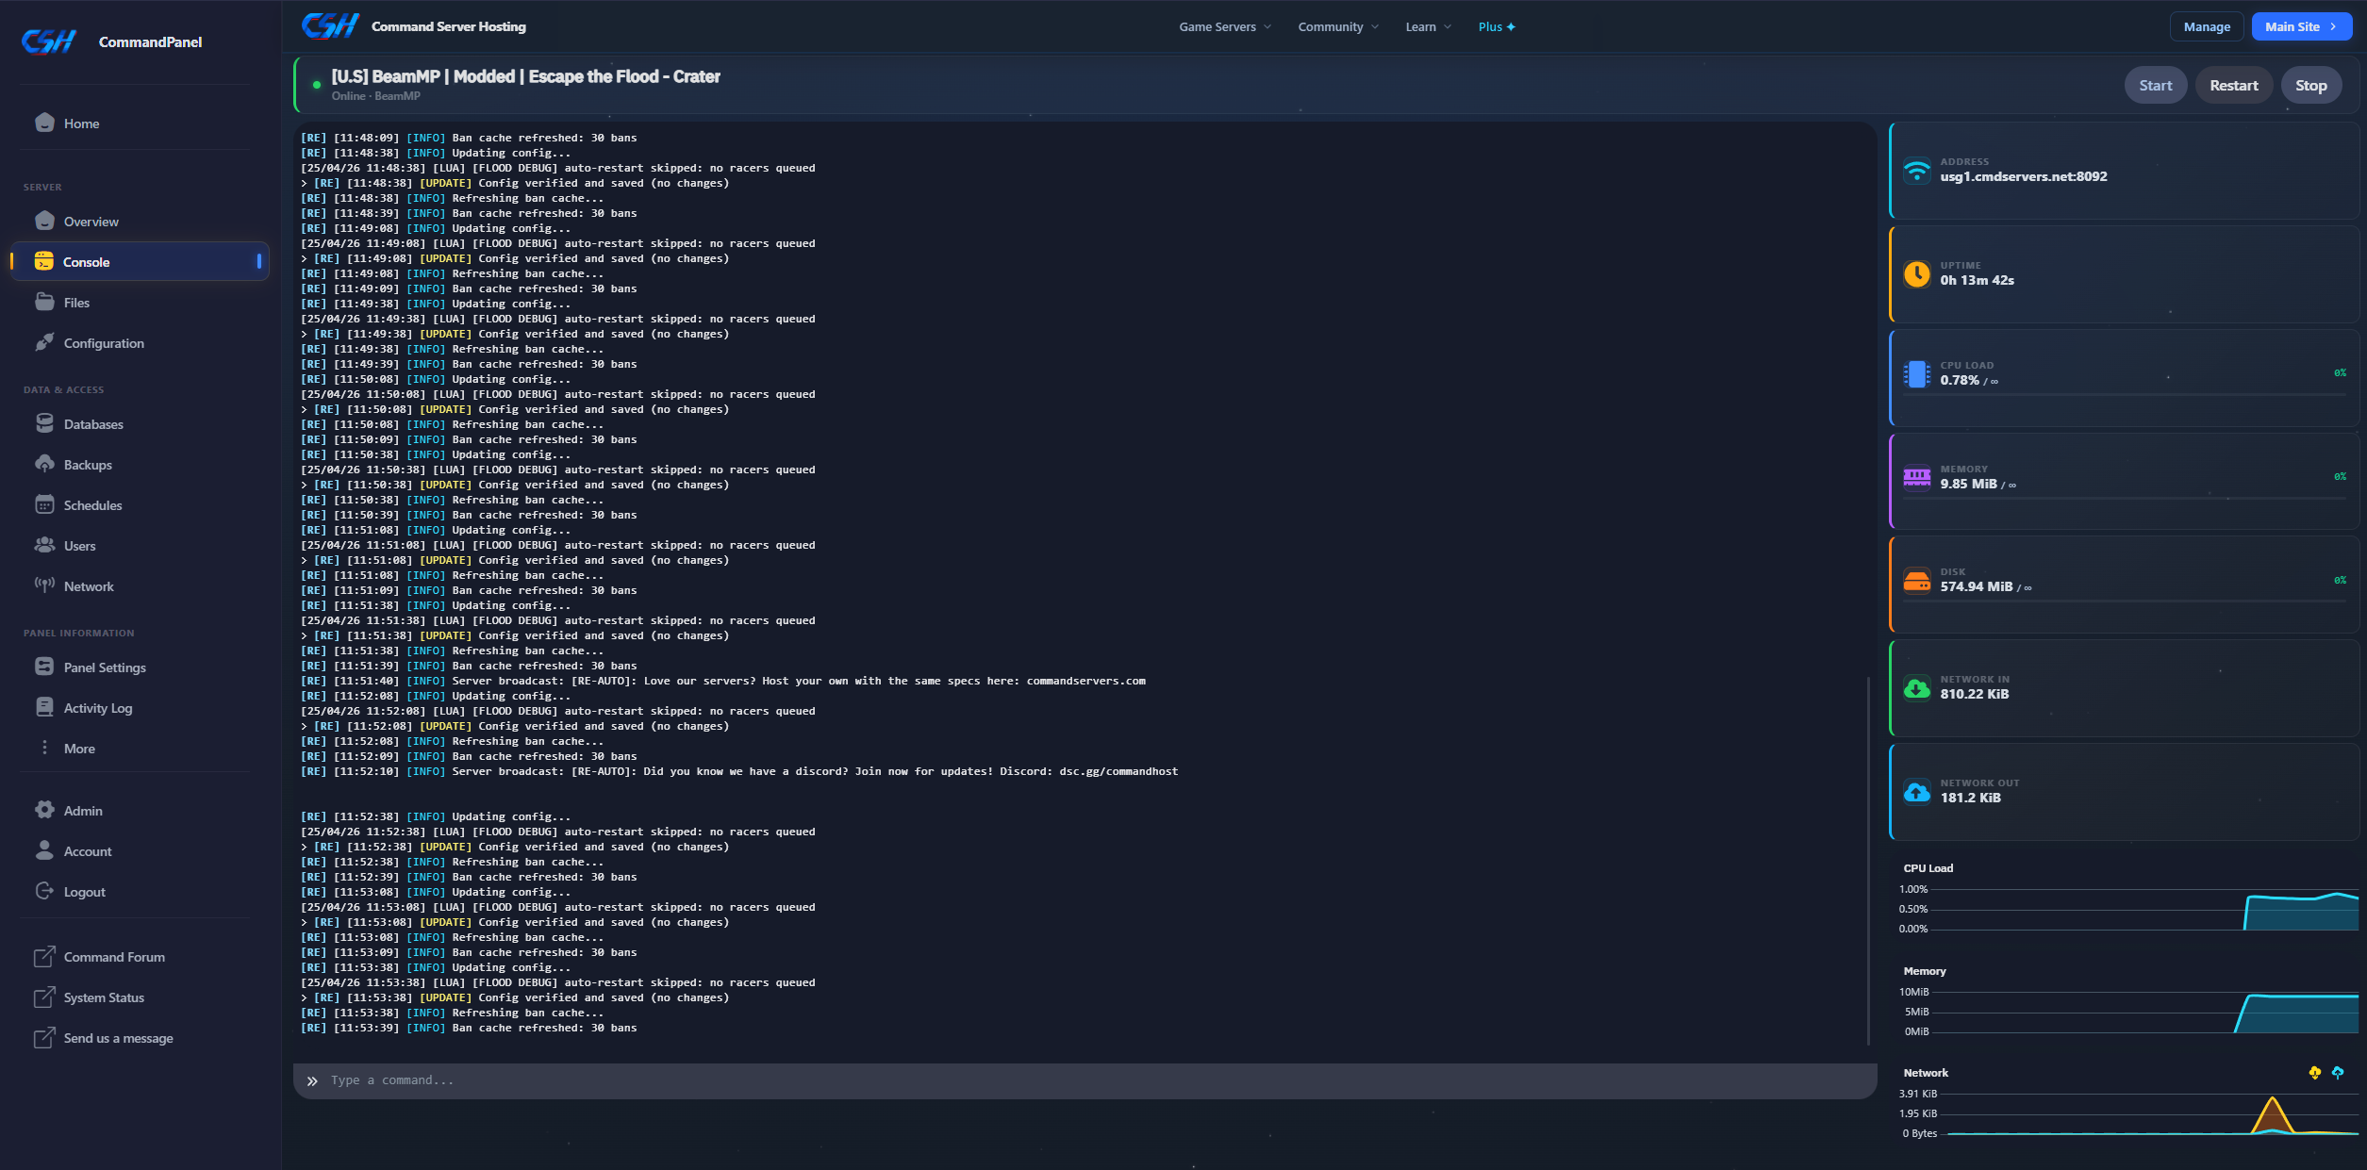
Task: Click the Logout arrow icon
Action: pos(44,891)
